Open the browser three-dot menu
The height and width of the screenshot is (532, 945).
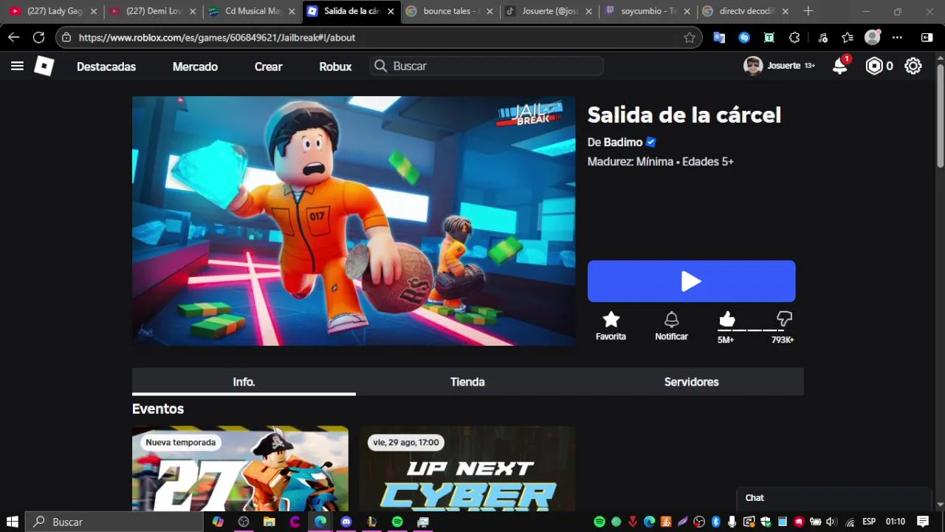897,38
